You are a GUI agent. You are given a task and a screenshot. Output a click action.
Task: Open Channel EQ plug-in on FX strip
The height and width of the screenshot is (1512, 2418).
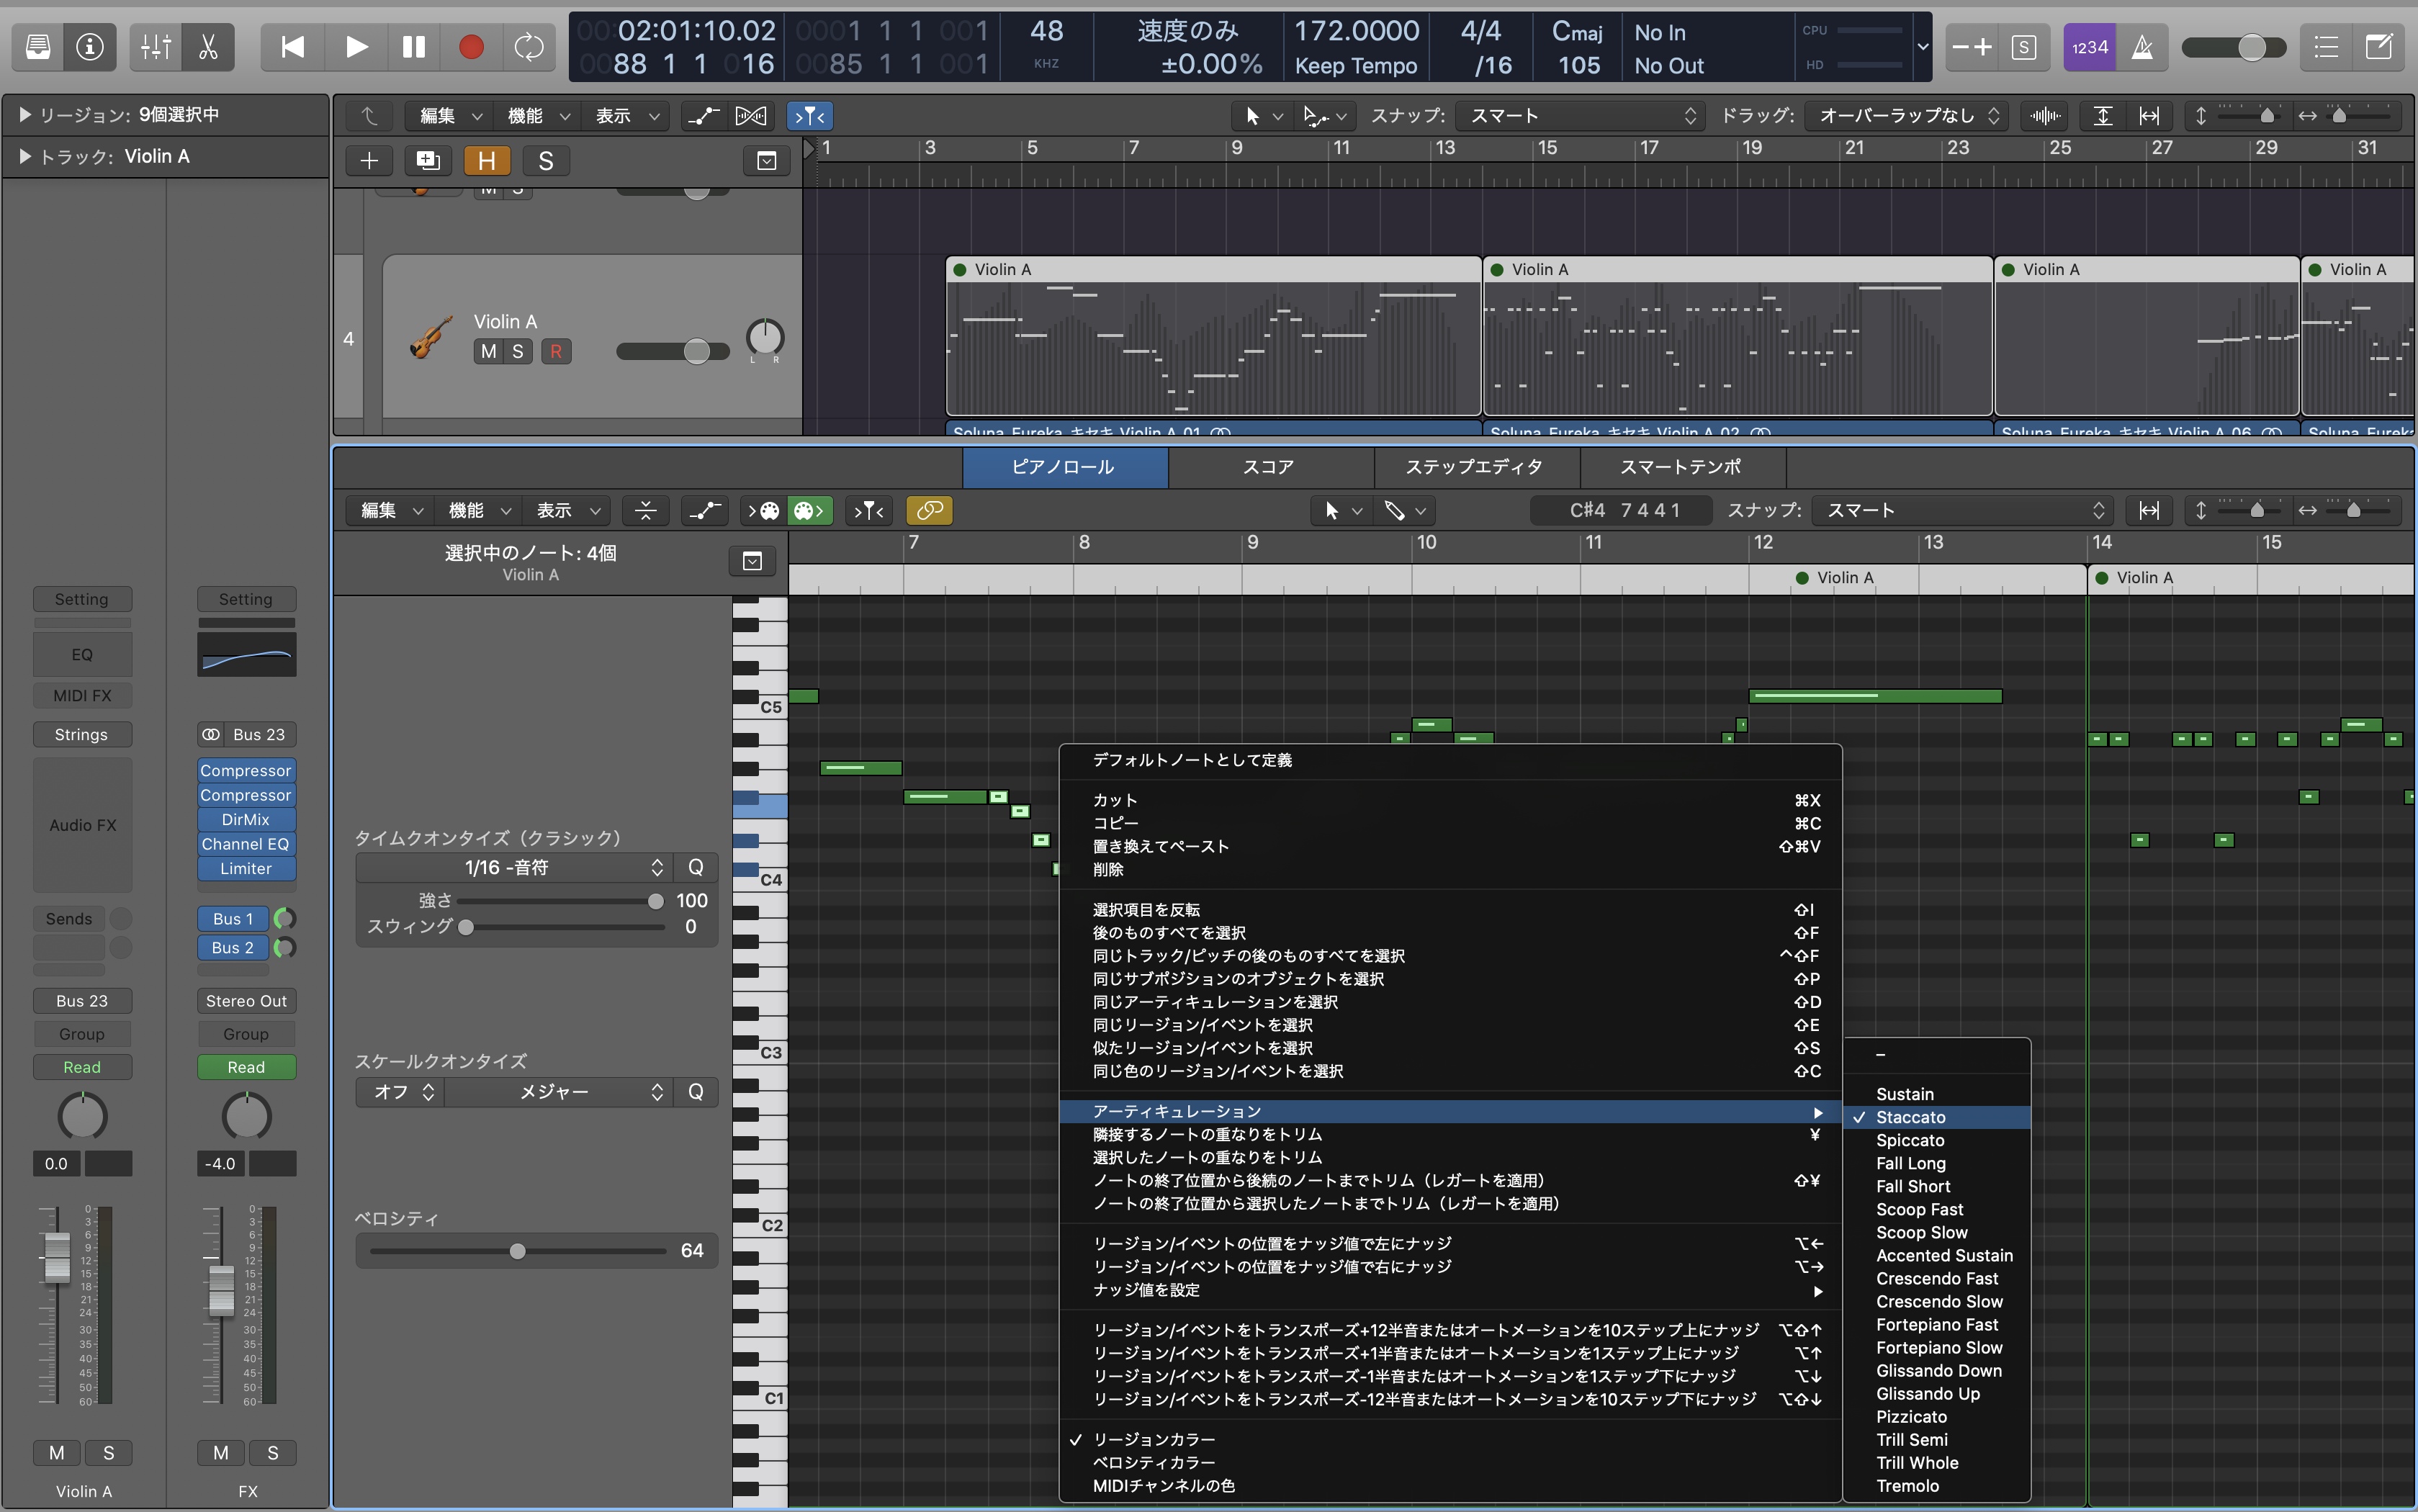click(246, 844)
